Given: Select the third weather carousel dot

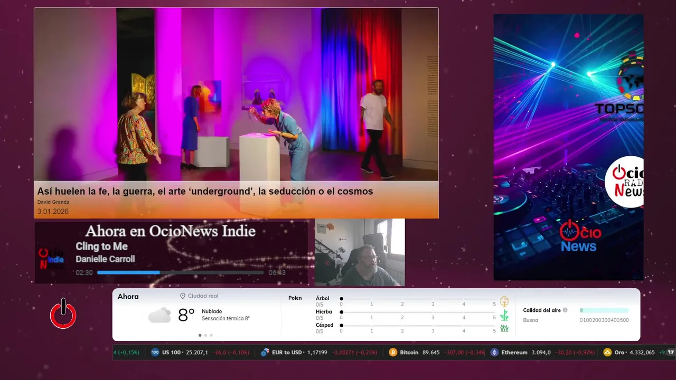Looking at the screenshot, I should [x=211, y=335].
